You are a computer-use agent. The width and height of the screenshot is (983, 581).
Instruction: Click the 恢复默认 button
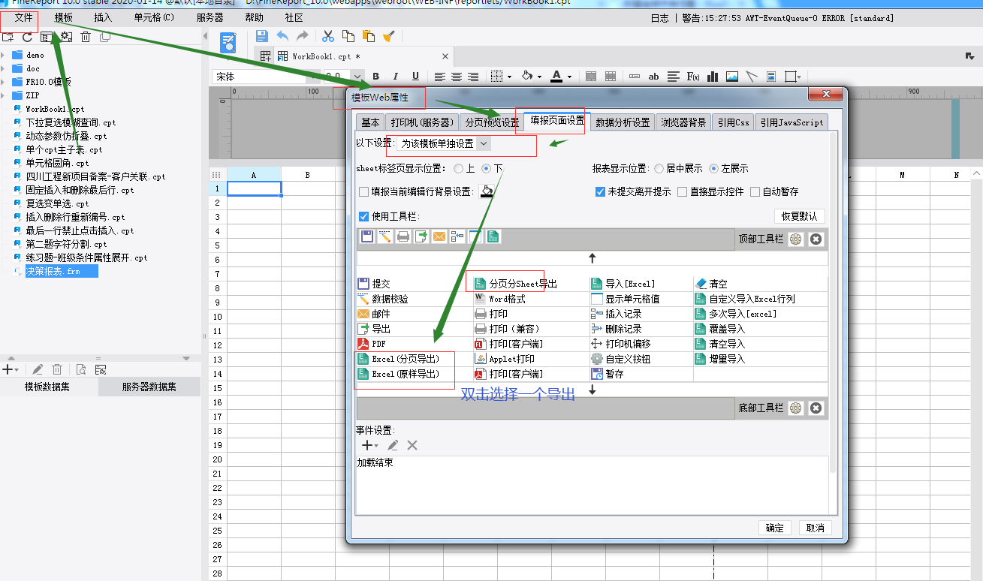(799, 216)
